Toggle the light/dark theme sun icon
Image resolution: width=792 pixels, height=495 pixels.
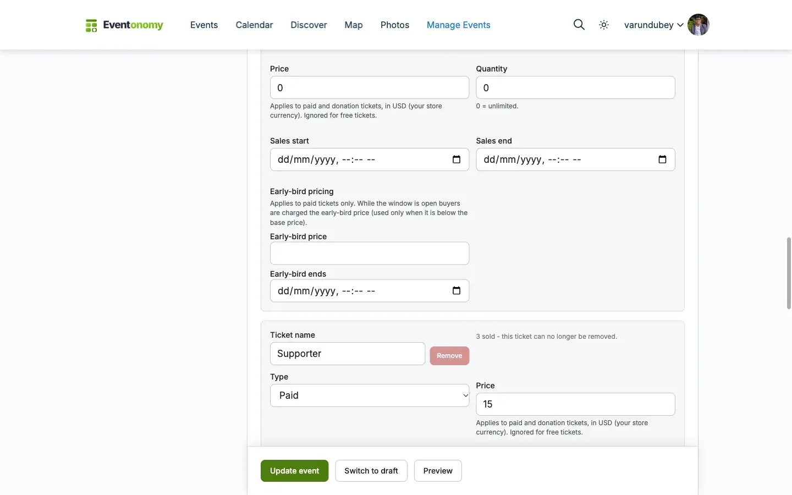604,25
